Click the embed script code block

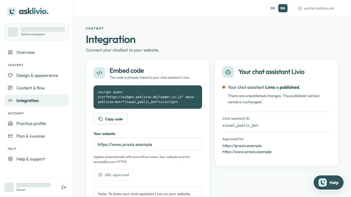point(148,97)
